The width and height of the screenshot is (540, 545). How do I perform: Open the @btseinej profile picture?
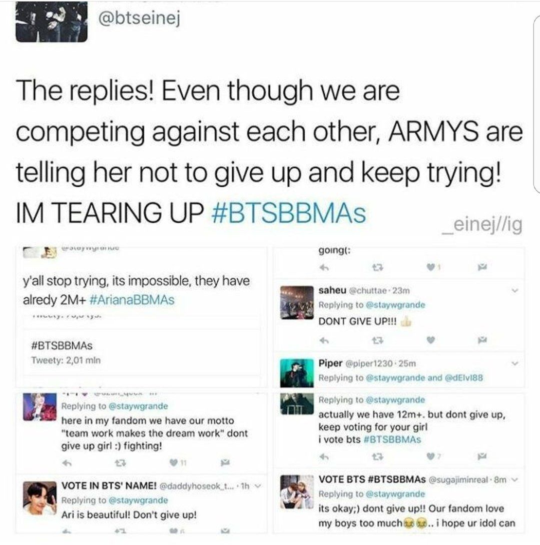(x=52, y=22)
